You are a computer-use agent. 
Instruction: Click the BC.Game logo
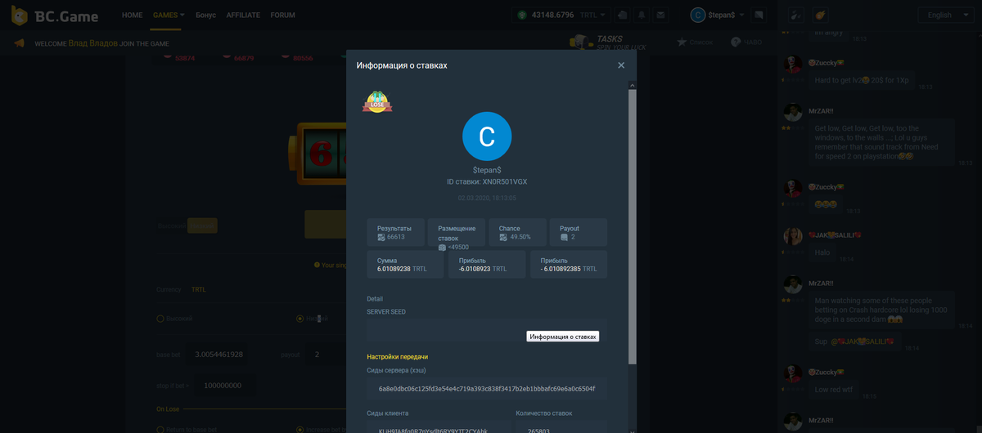point(56,16)
